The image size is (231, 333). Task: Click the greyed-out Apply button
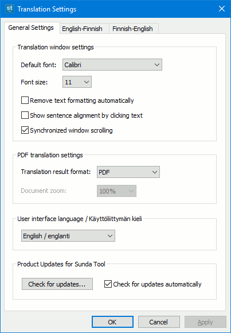pos(205,322)
